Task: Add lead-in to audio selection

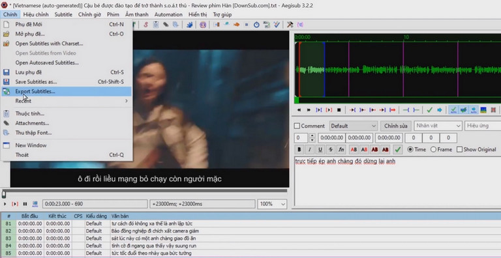Action: tap(406, 110)
